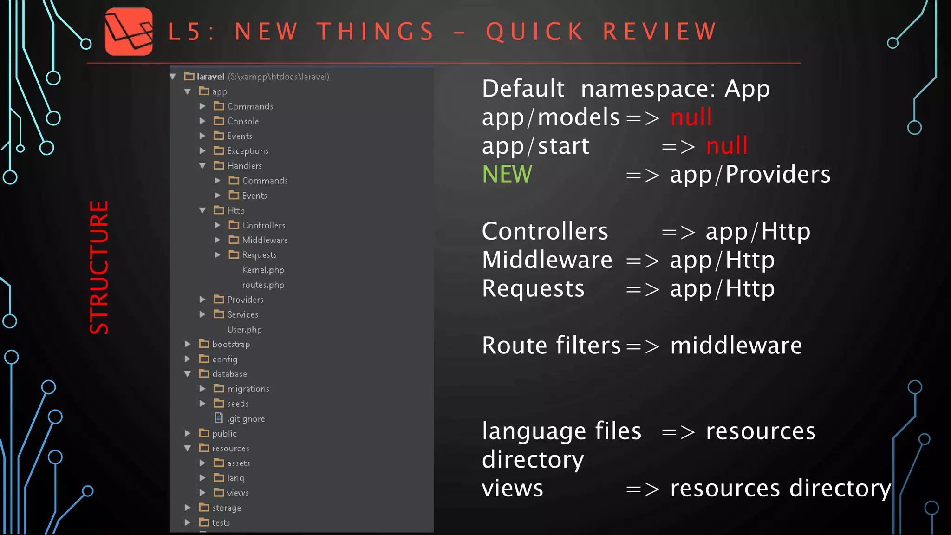The image size is (951, 535).
Task: Click the database folder icon
Action: (x=204, y=373)
